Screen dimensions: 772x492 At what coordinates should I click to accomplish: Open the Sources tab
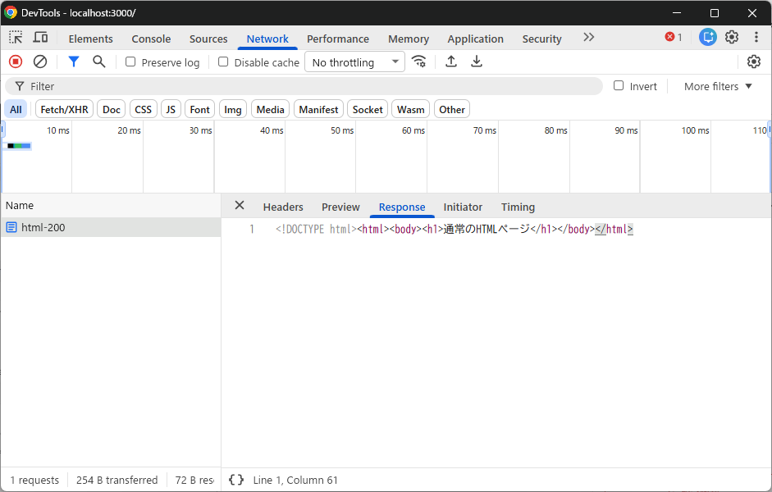(x=208, y=39)
